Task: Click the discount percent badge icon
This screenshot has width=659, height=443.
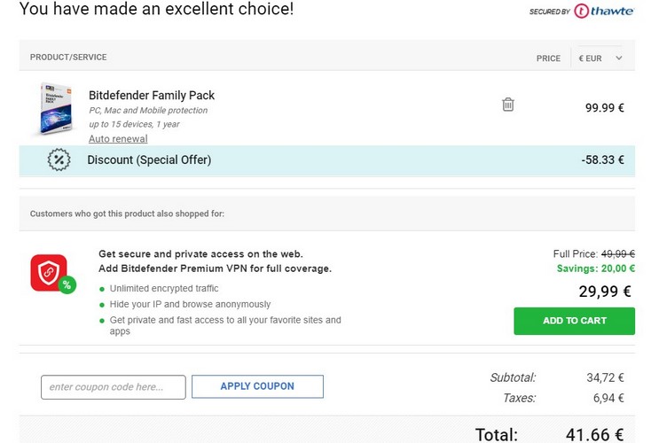Action: (x=59, y=160)
